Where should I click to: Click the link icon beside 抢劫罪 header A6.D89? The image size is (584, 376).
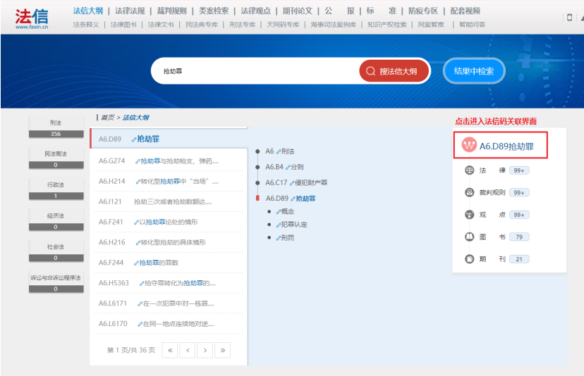(x=134, y=139)
